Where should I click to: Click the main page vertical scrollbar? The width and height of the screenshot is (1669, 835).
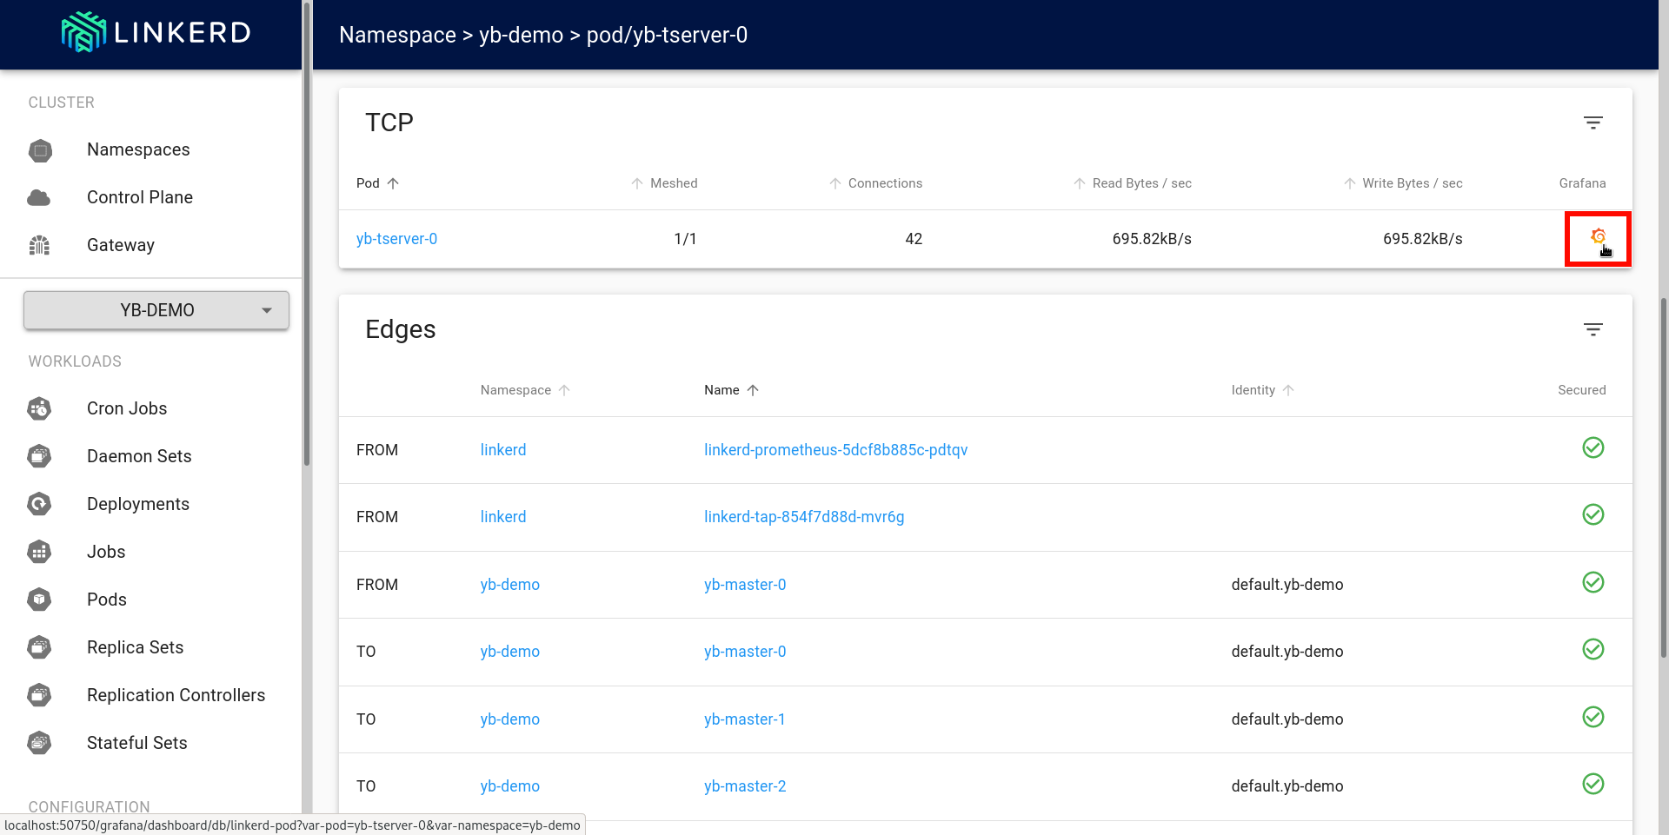click(1664, 478)
